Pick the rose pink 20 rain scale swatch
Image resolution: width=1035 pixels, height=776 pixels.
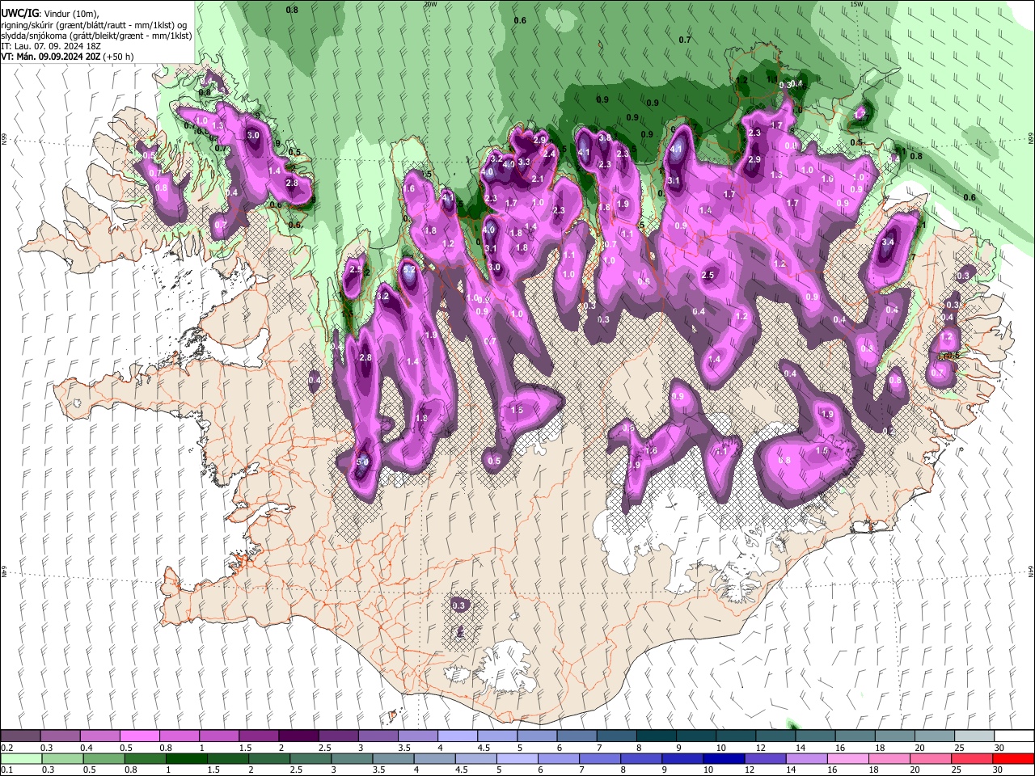(930, 758)
